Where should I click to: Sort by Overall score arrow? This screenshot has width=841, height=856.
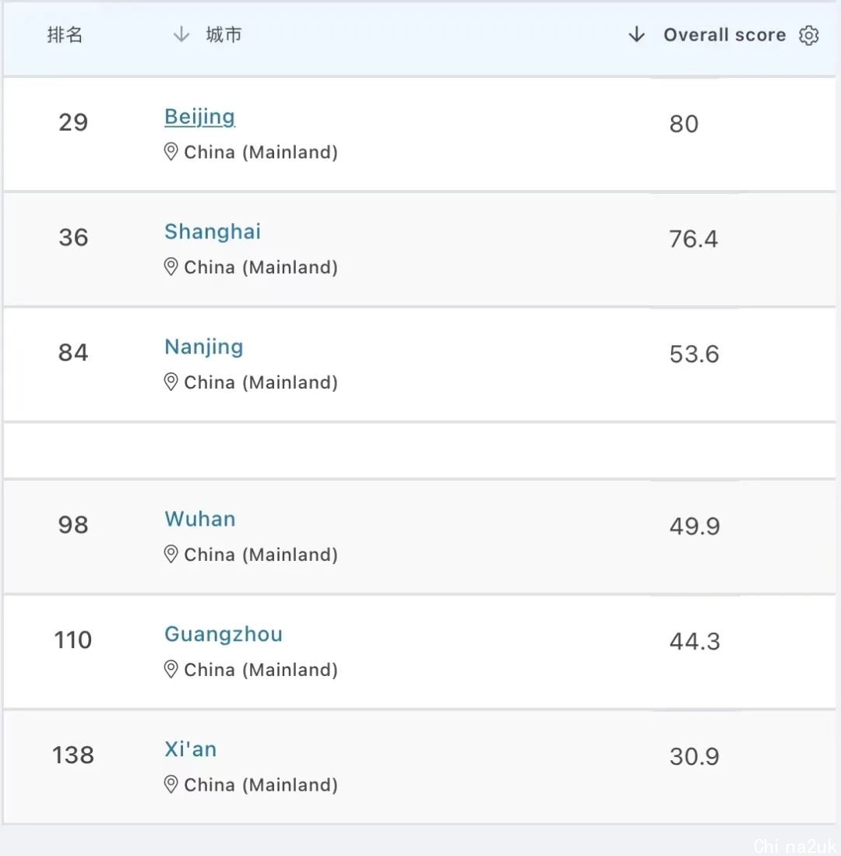(636, 34)
